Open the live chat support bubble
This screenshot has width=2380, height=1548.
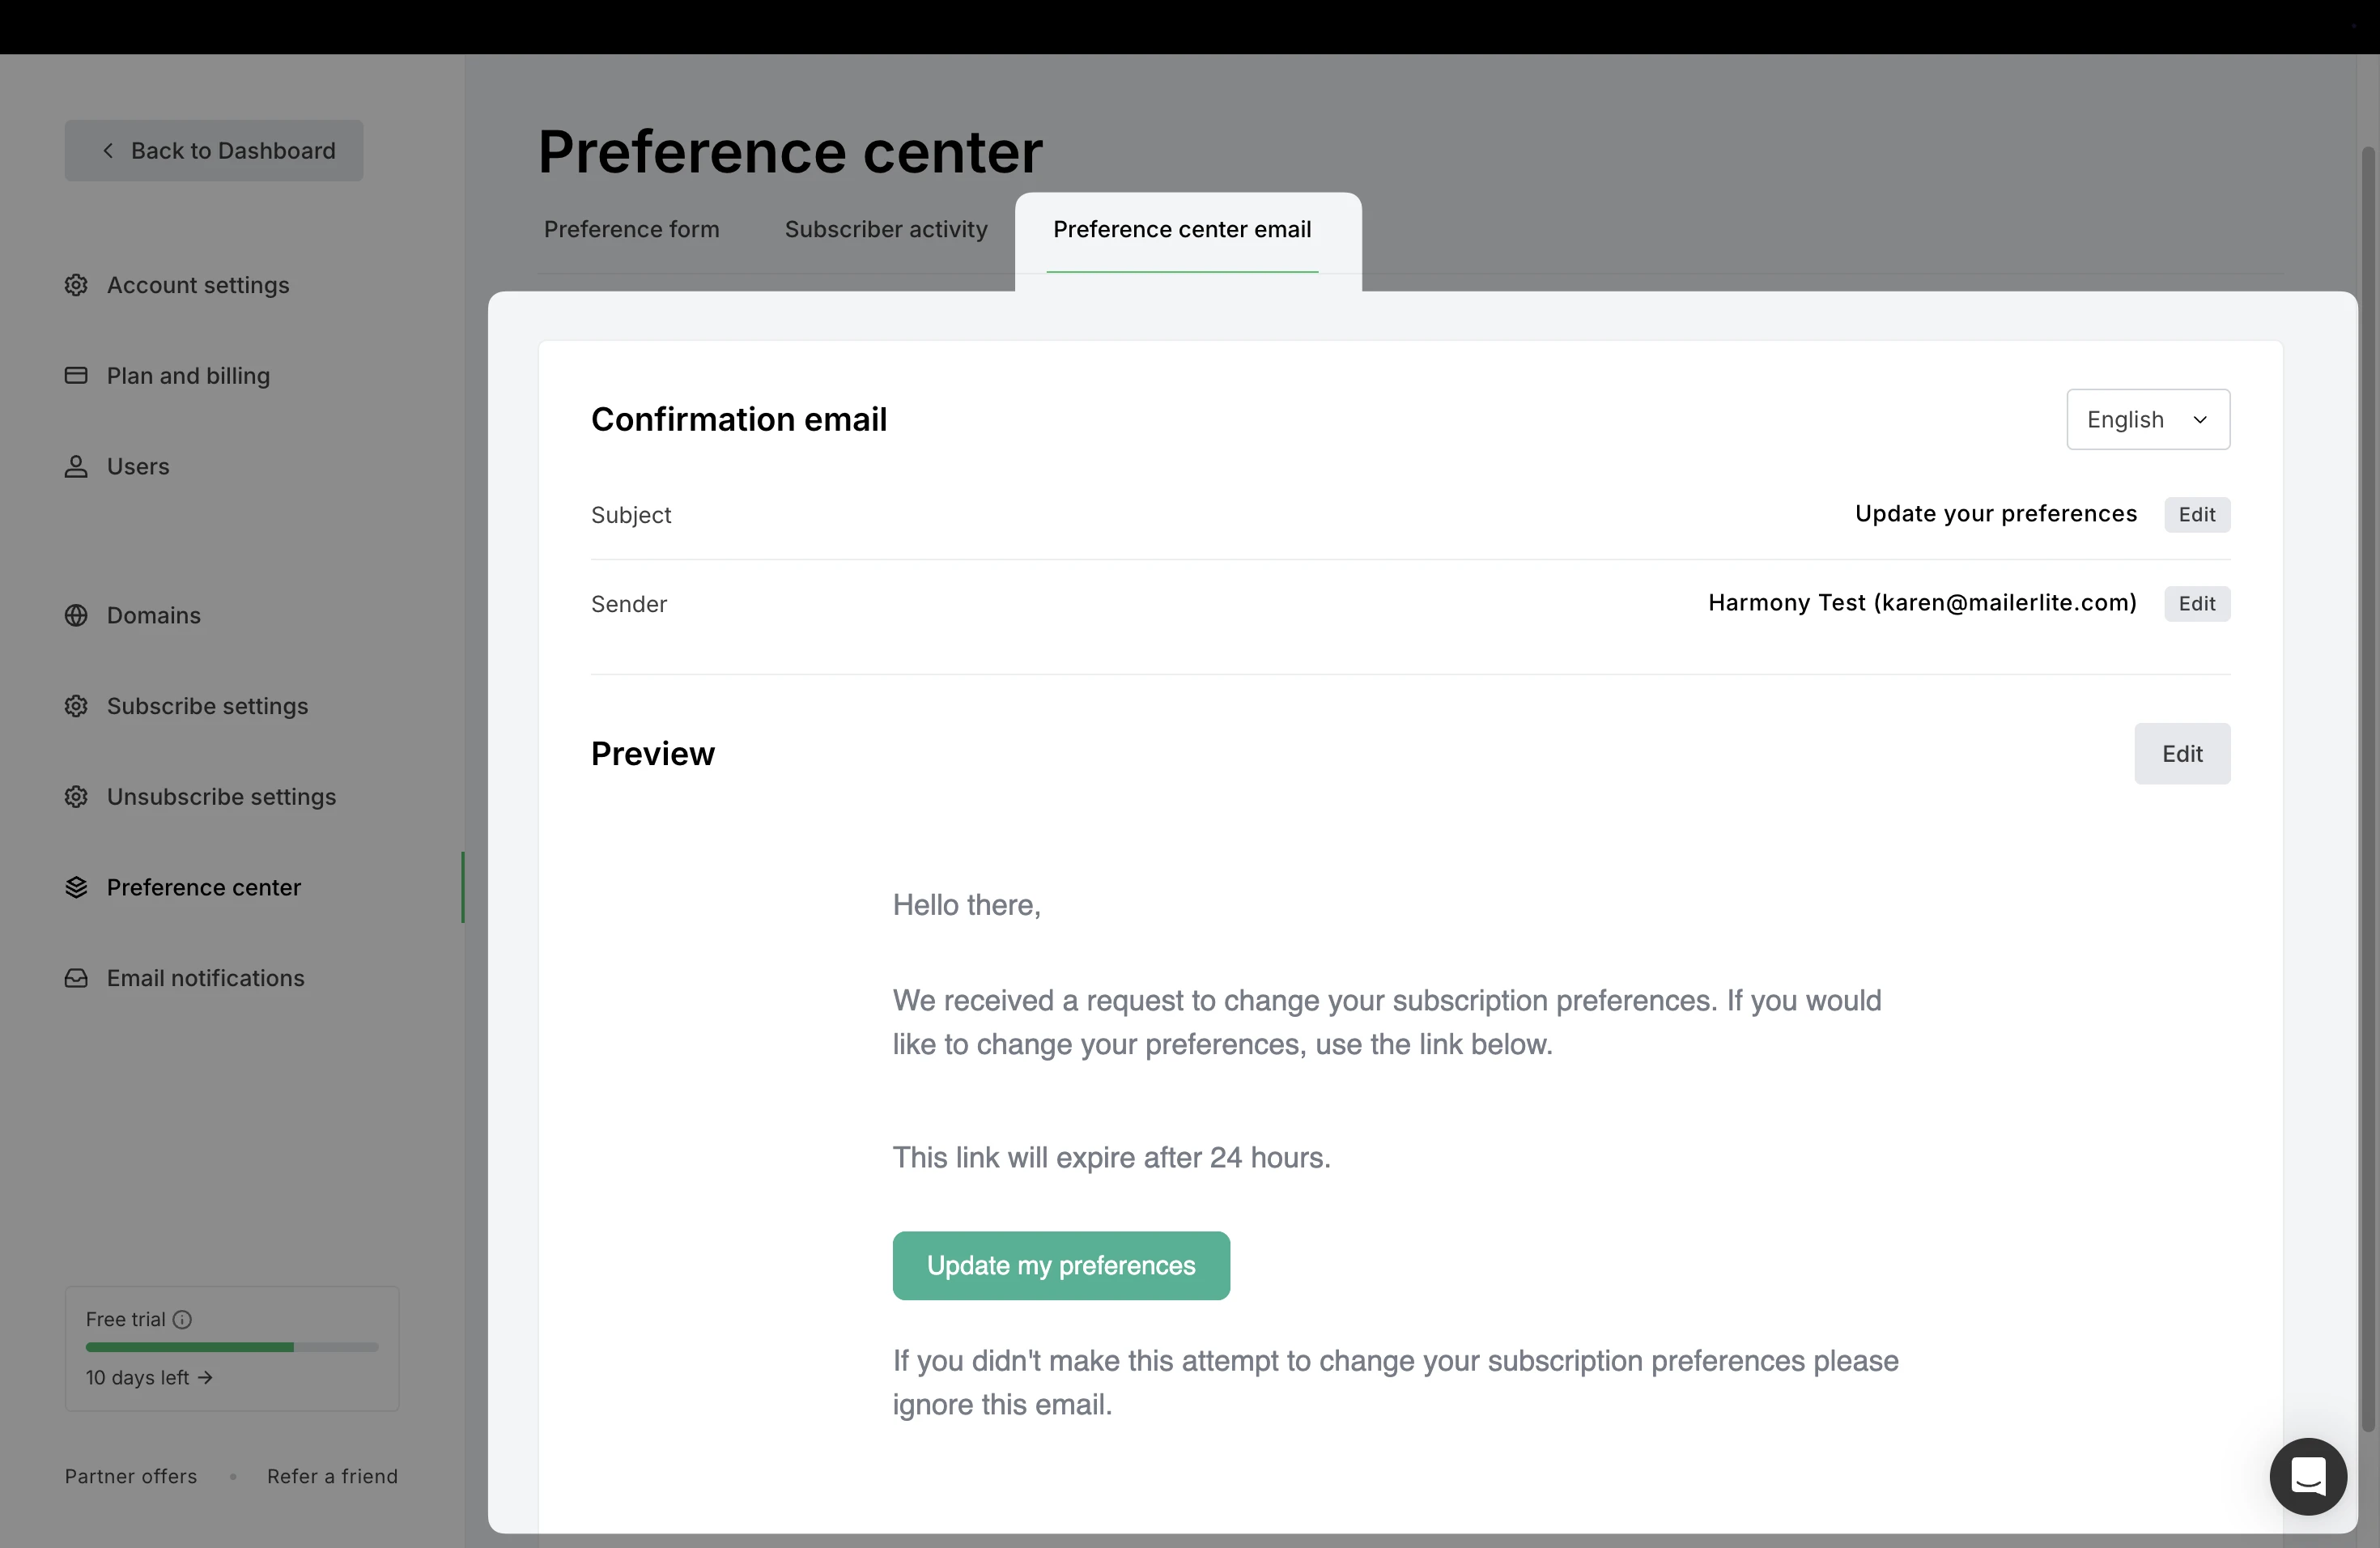(x=2308, y=1476)
